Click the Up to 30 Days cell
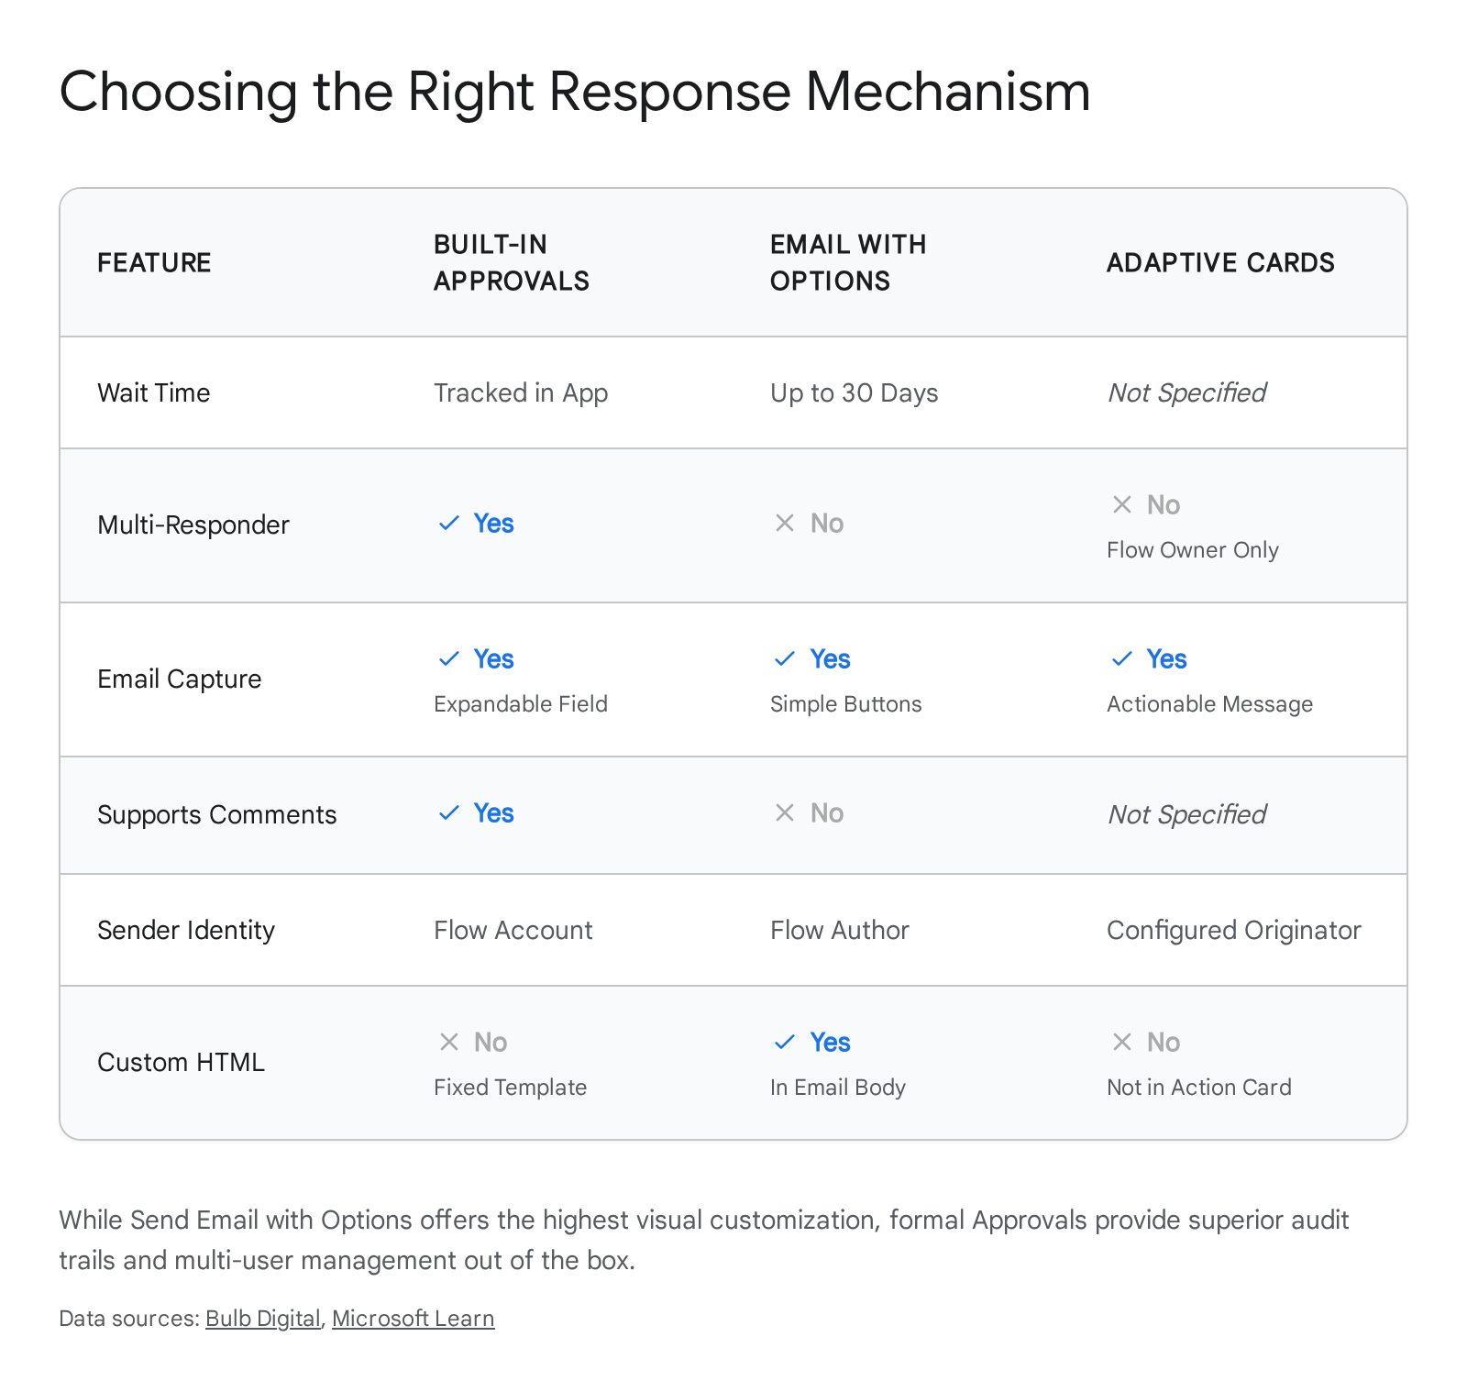Image resolution: width=1467 pixels, height=1392 pixels. click(854, 393)
